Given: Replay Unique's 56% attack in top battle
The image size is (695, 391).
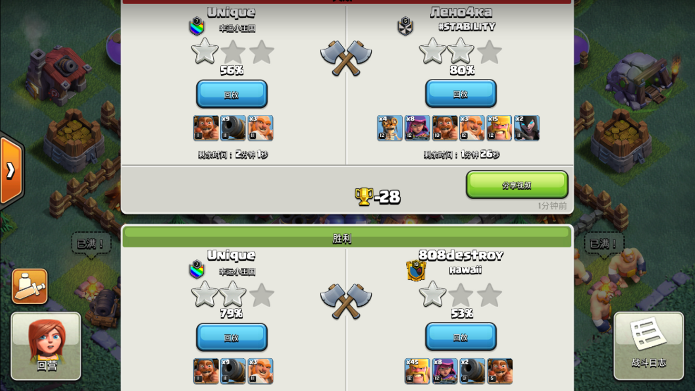Looking at the screenshot, I should click(232, 94).
